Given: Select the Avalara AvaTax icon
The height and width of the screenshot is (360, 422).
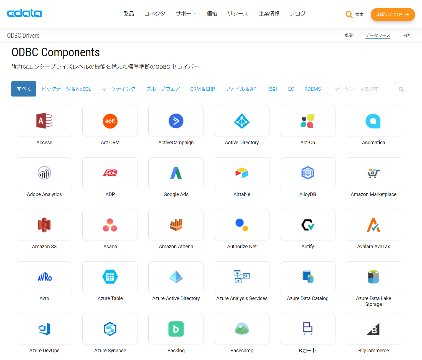Looking at the screenshot, I should point(373,225).
